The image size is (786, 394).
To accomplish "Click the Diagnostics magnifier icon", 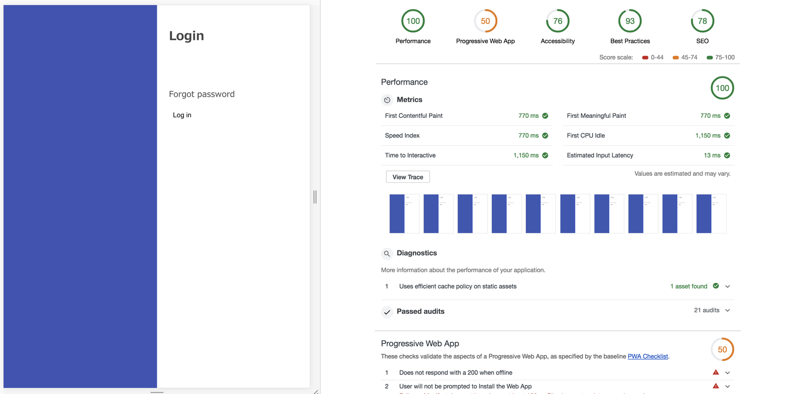I will click(x=387, y=254).
